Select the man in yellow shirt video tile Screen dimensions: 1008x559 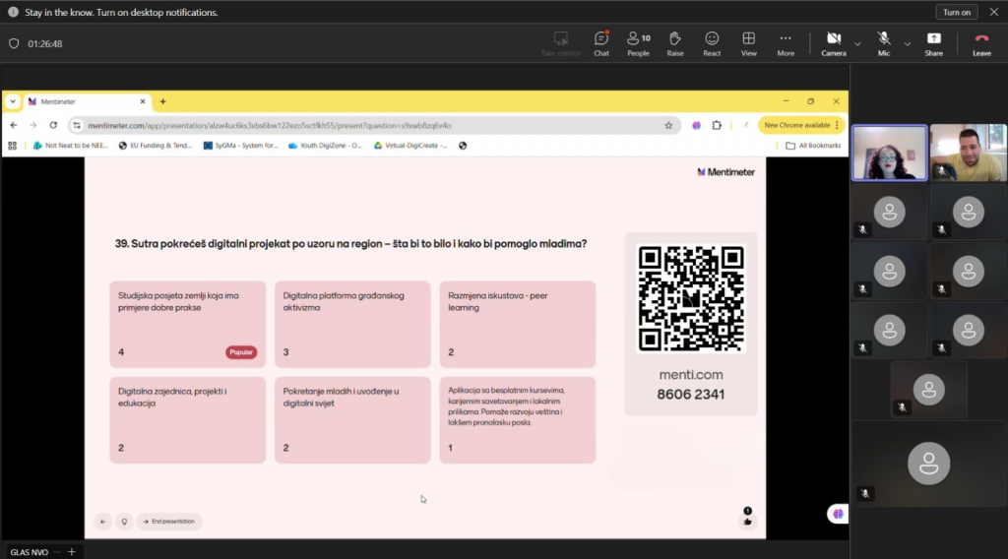click(968, 153)
